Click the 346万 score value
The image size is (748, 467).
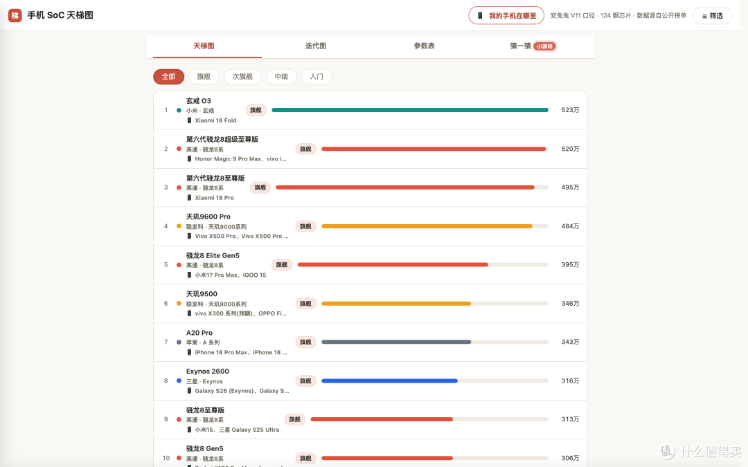[x=570, y=304]
